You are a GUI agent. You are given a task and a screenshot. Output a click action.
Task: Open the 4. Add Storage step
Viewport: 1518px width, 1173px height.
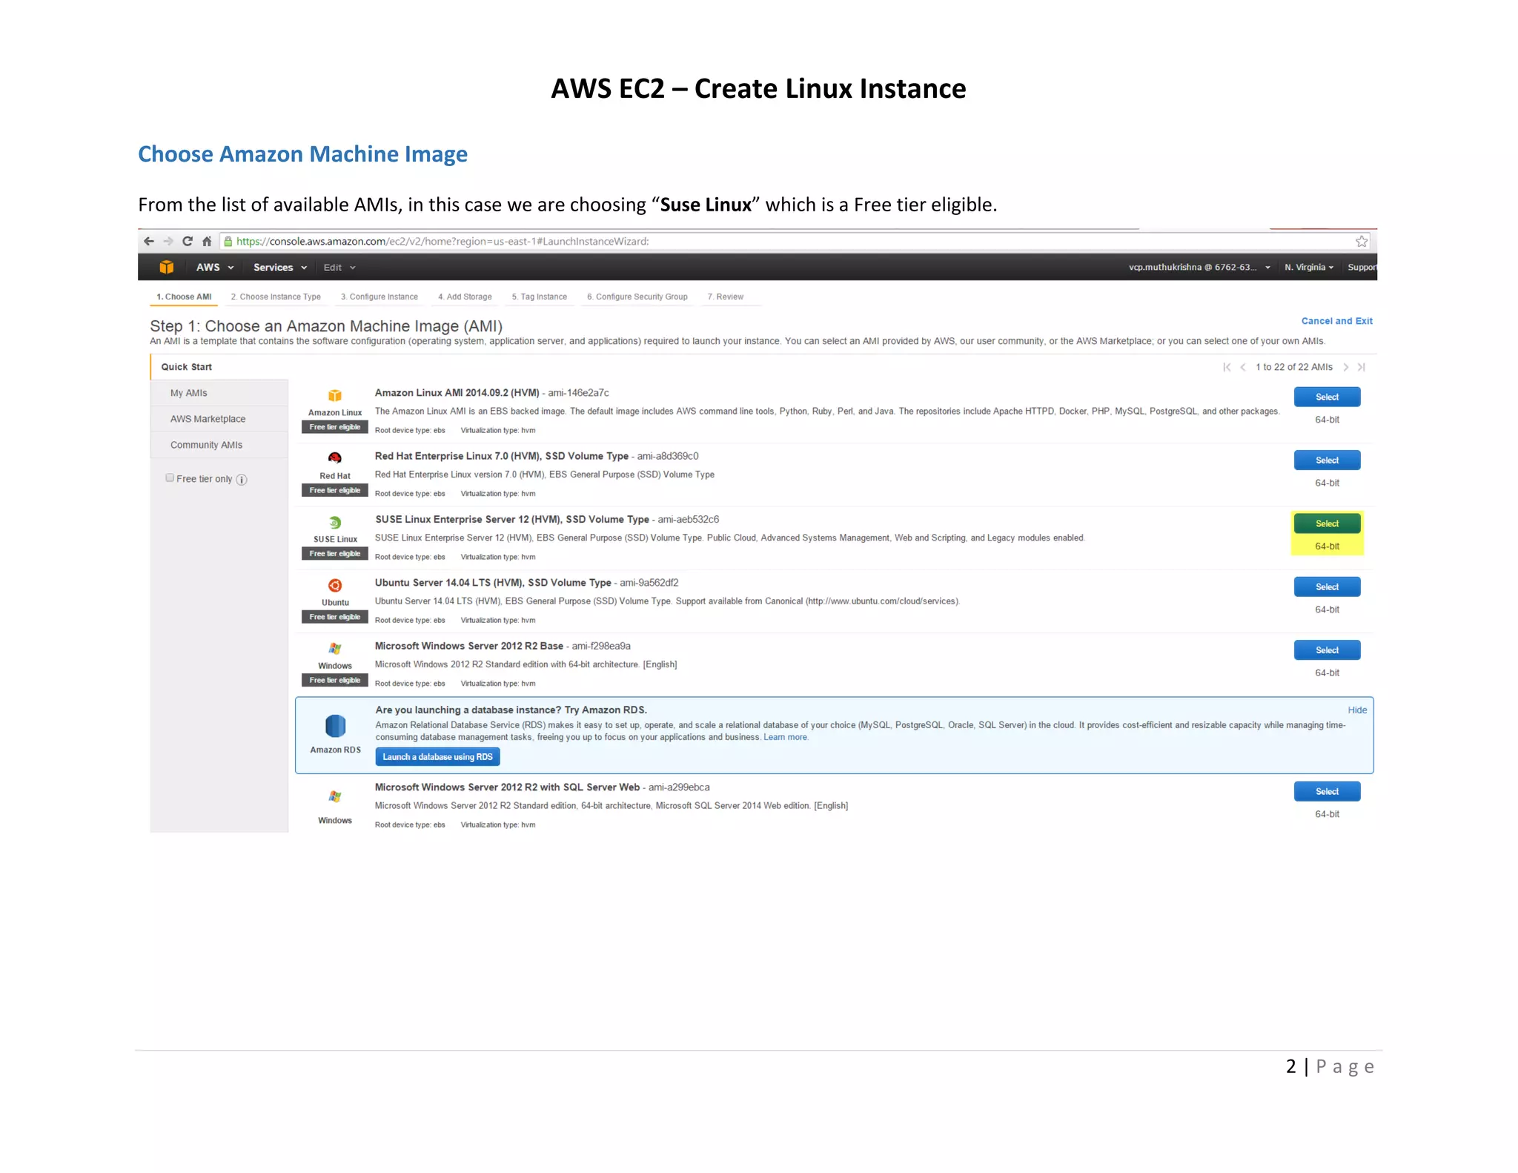click(465, 297)
